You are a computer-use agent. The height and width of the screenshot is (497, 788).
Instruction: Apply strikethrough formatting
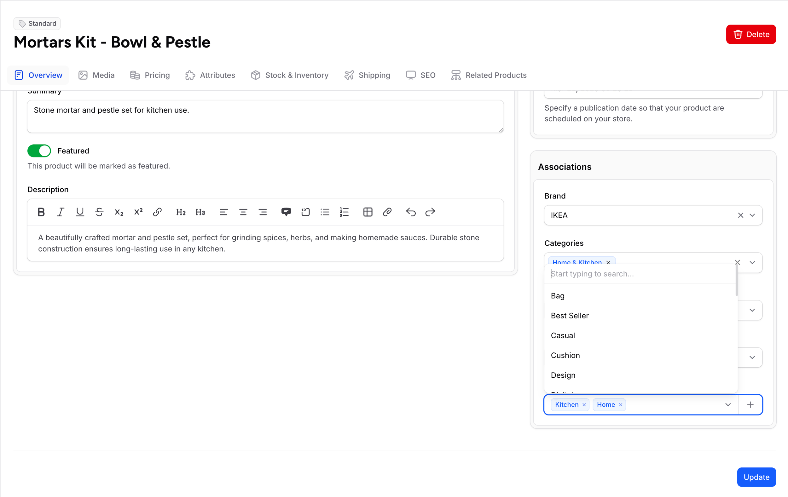[100, 212]
